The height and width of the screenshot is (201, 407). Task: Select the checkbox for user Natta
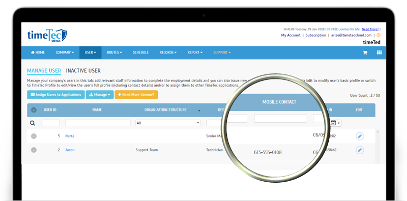[34, 136]
